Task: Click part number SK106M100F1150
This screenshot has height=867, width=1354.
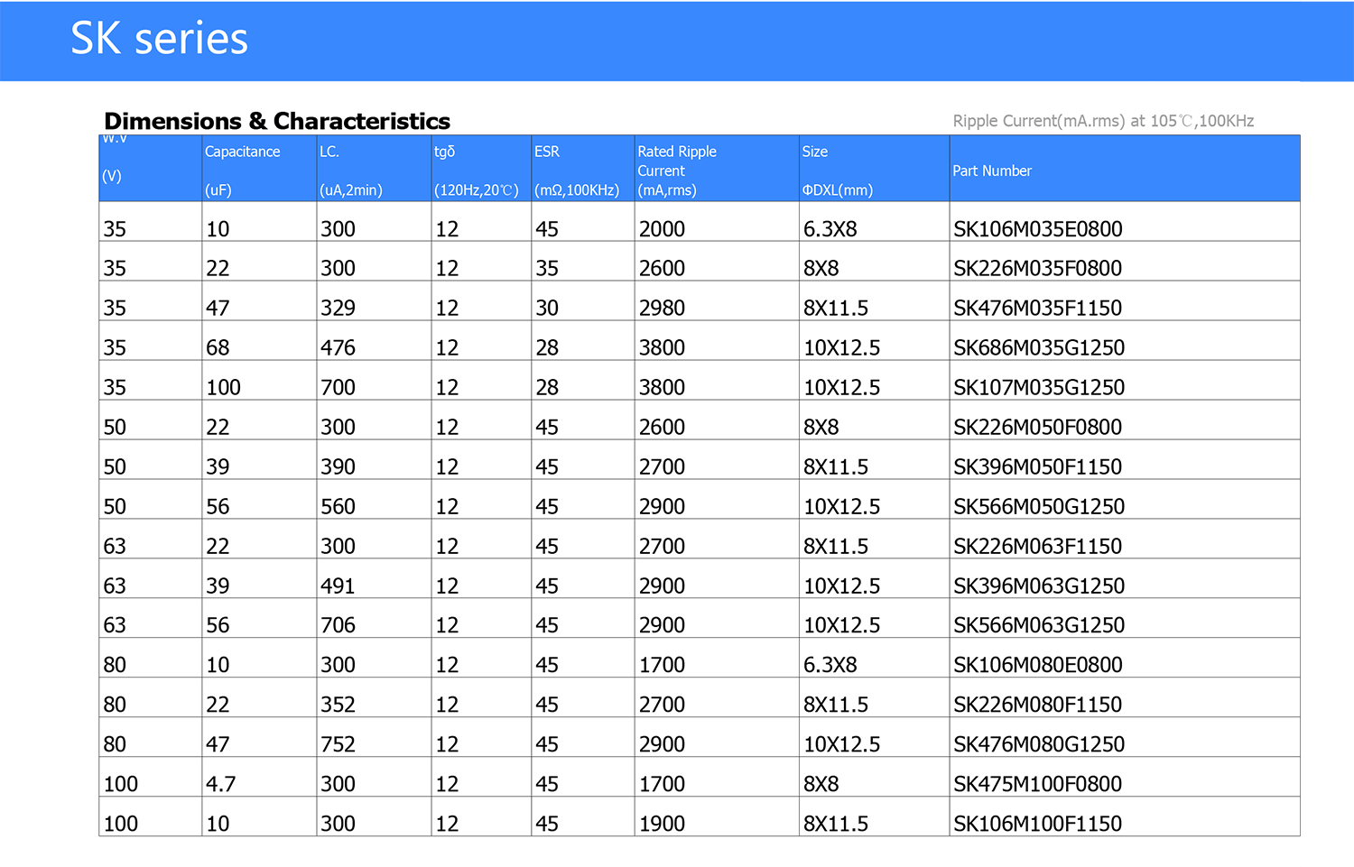Action: pyautogui.click(x=1037, y=824)
